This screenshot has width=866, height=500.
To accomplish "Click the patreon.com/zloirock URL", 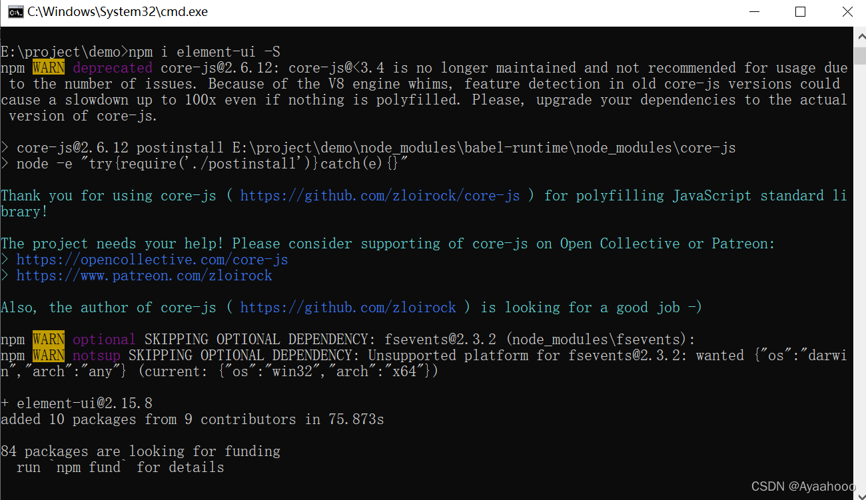I will (x=145, y=276).
